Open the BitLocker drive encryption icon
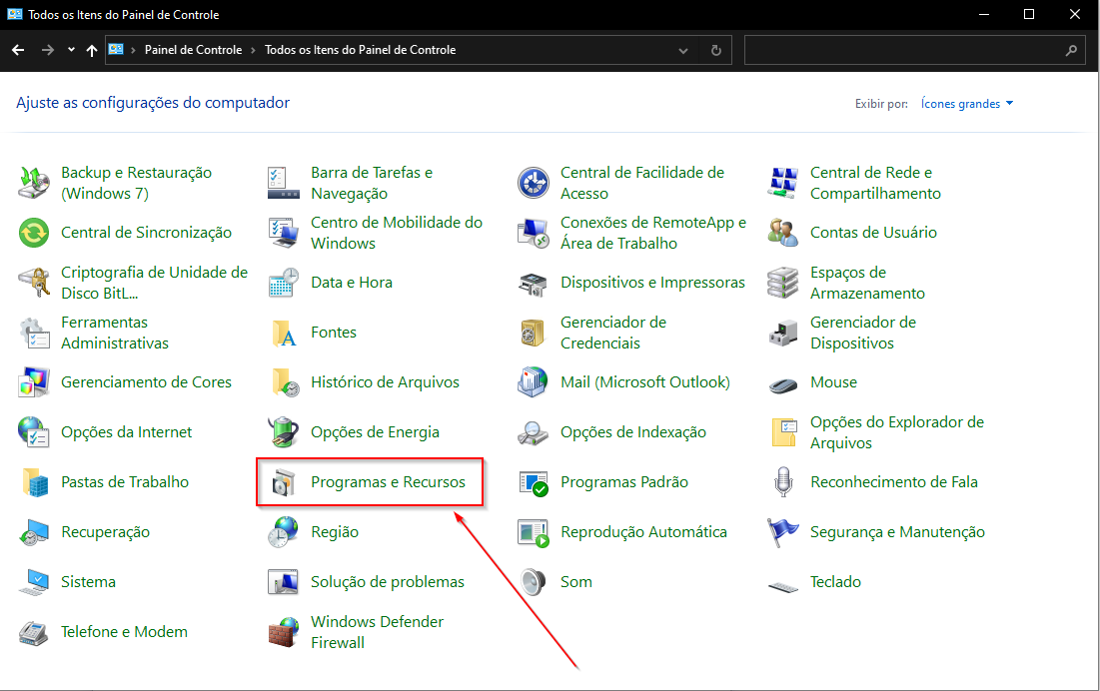 34,283
